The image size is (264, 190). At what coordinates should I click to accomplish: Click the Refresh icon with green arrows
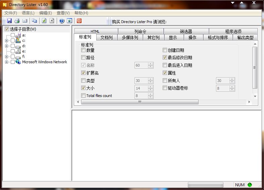click(x=44, y=21)
